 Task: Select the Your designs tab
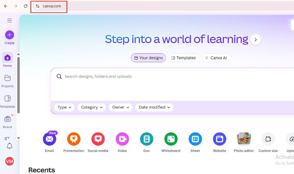[148, 58]
